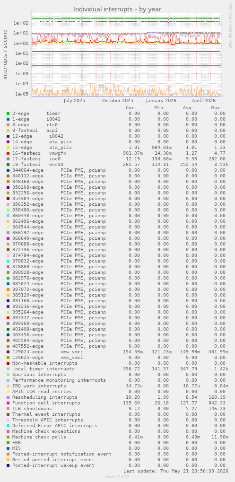Click the dark green swatch for 19-fasteoi ens33
The width and height of the screenshot is (235, 482).
(8, 165)
